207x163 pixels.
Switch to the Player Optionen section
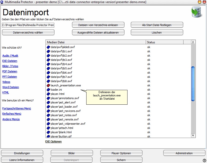tap(121, 153)
